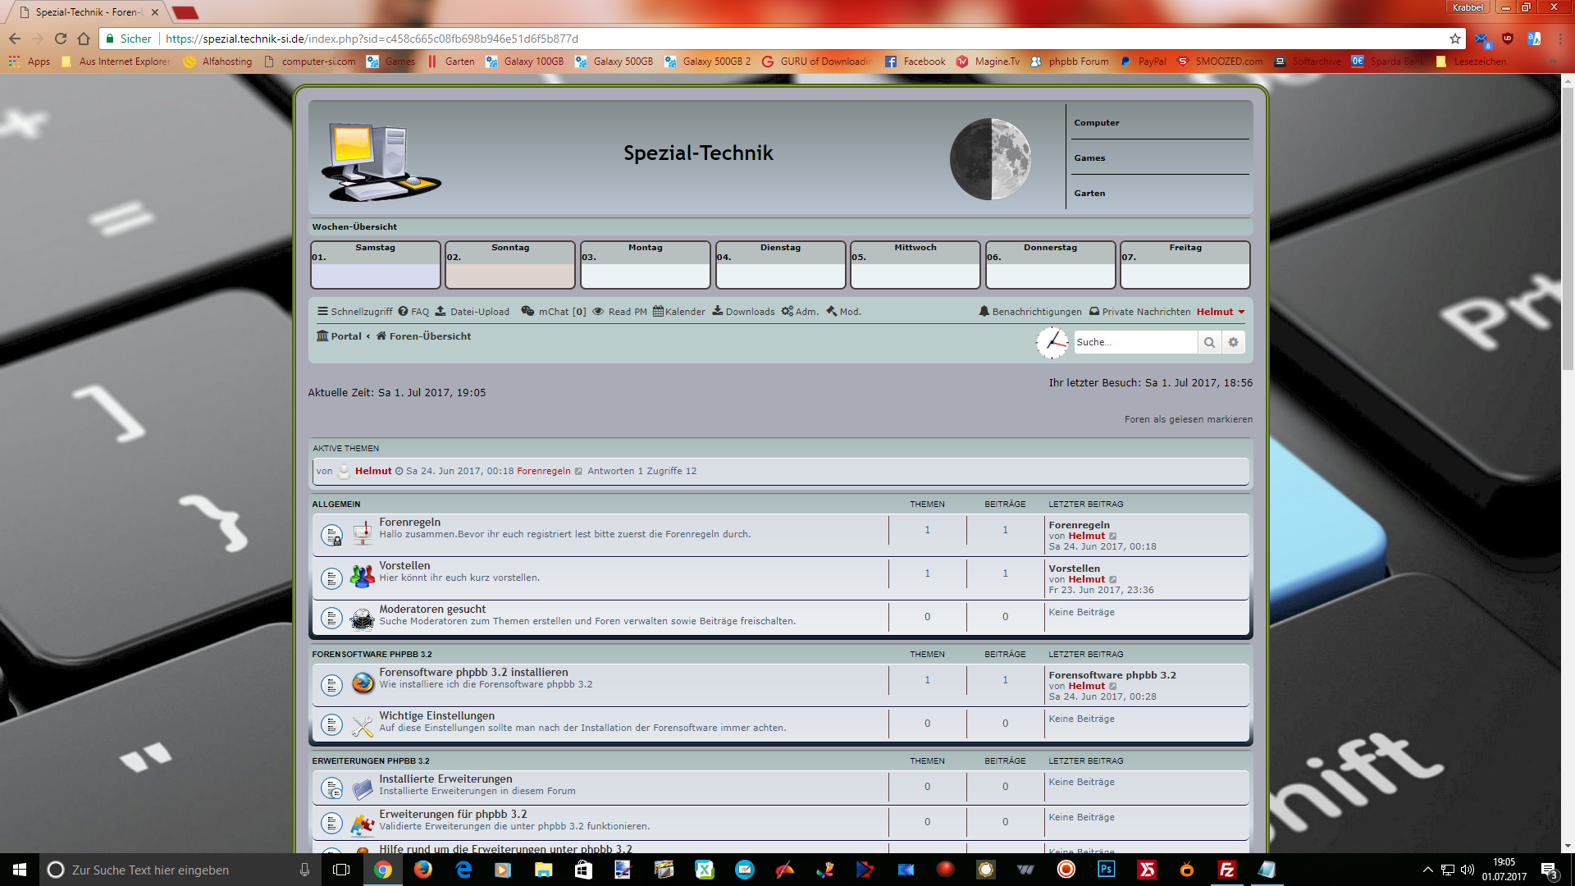Open advanced search gear icon
This screenshot has height=886, width=1575.
(x=1233, y=342)
